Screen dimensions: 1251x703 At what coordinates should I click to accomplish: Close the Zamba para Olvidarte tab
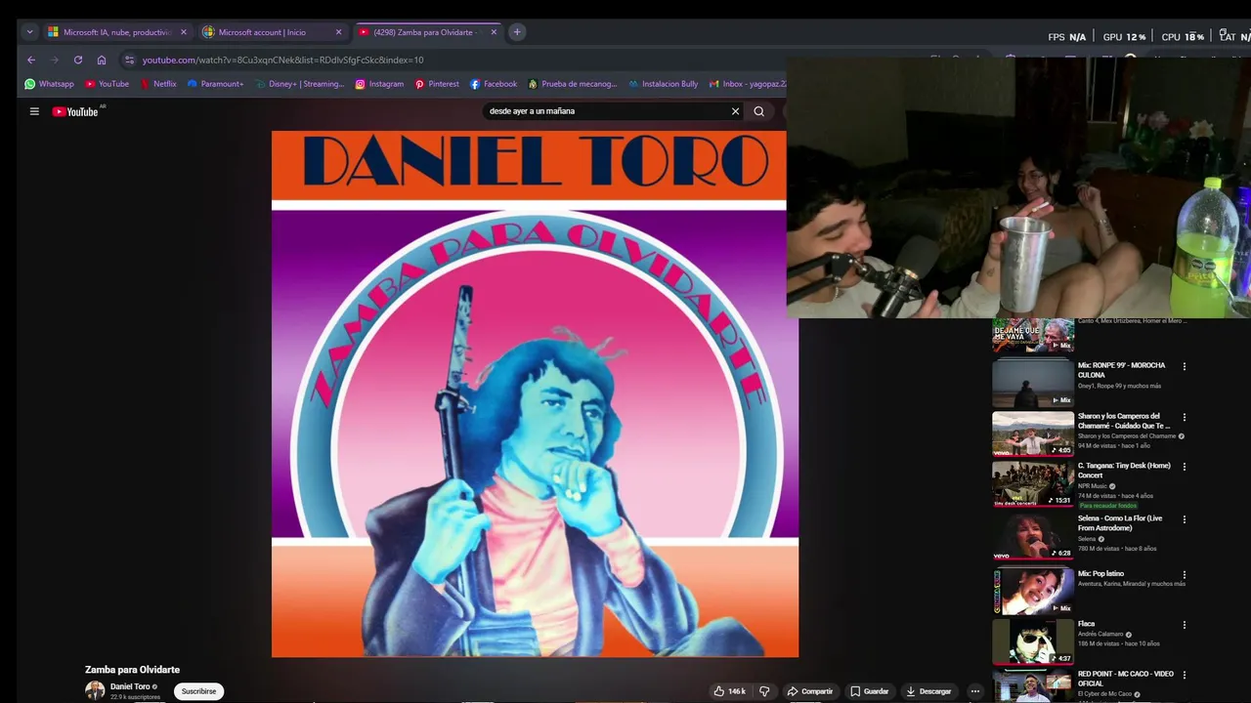pyautogui.click(x=494, y=32)
